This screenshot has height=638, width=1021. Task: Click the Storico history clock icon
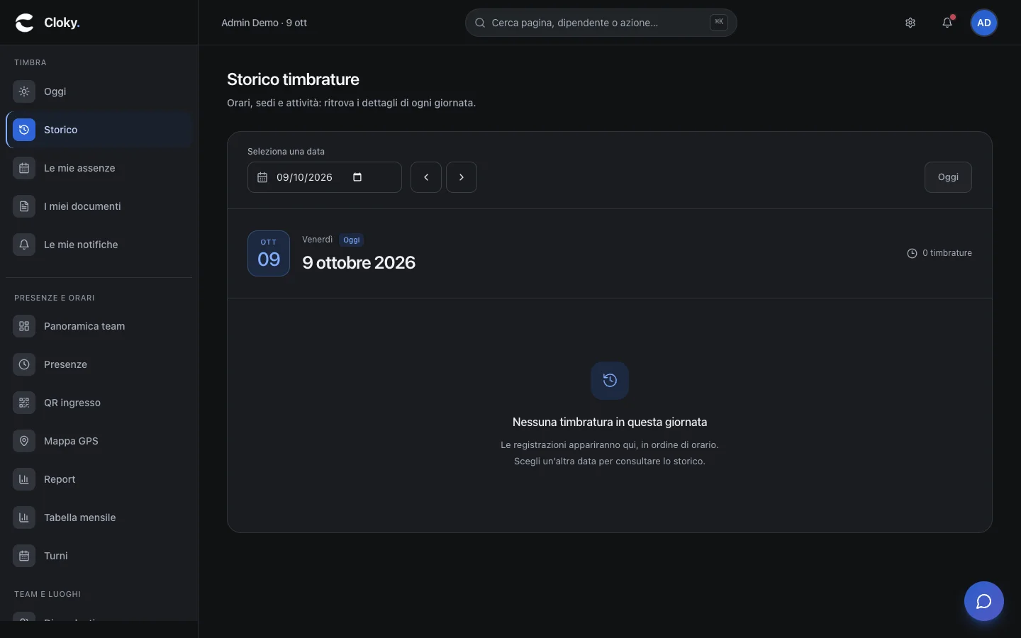pyautogui.click(x=24, y=130)
